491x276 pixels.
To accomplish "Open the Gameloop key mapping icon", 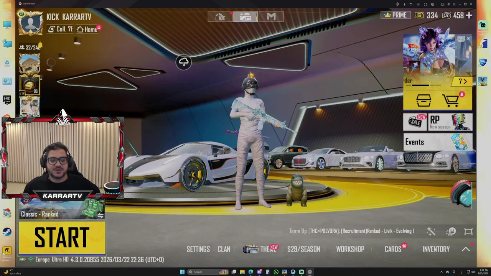I will pyautogui.click(x=419, y=4).
